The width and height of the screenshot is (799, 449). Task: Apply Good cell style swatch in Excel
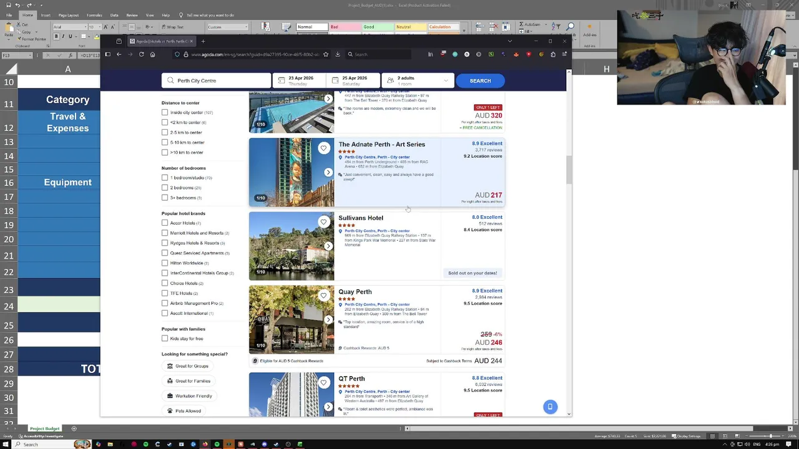coord(377,27)
